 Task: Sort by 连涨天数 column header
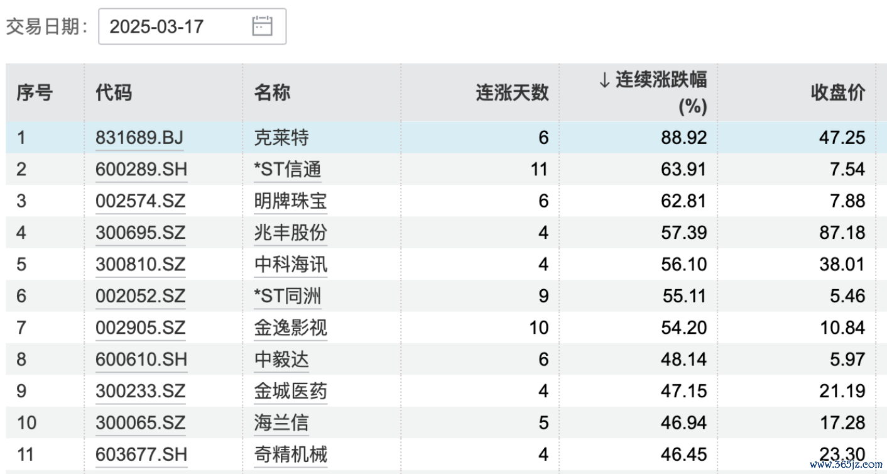pos(512,93)
